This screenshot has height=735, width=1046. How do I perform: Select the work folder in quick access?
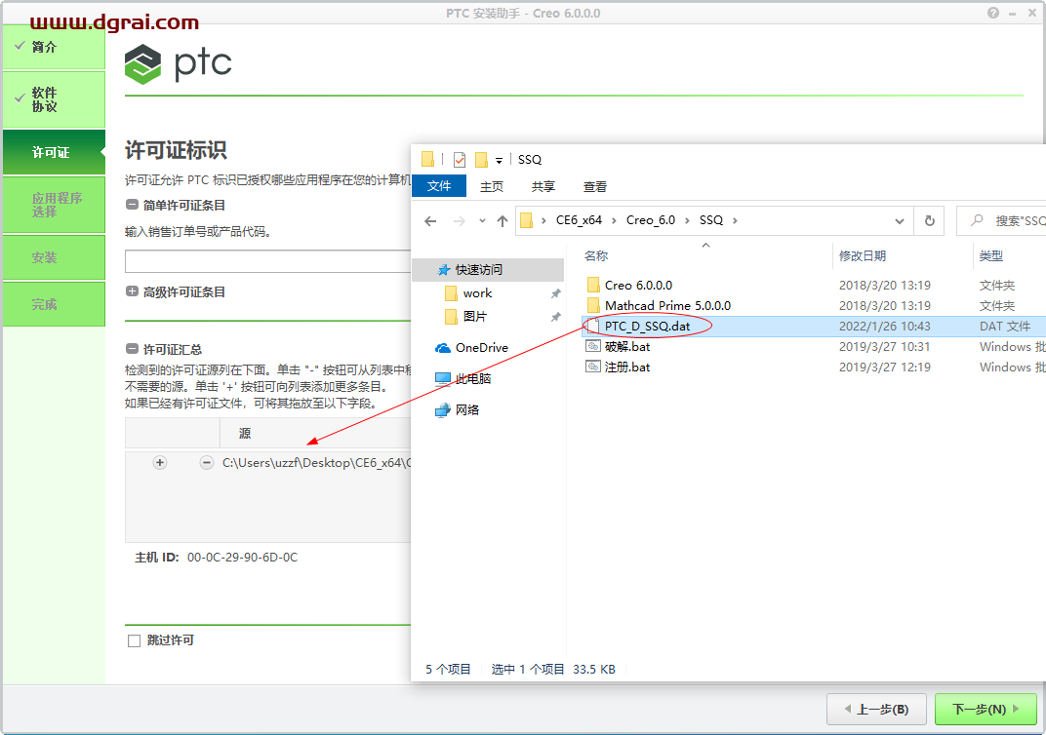[x=477, y=293]
